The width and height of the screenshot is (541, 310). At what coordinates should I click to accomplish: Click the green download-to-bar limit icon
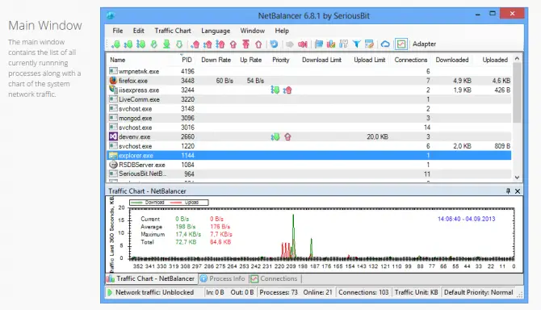point(166,44)
